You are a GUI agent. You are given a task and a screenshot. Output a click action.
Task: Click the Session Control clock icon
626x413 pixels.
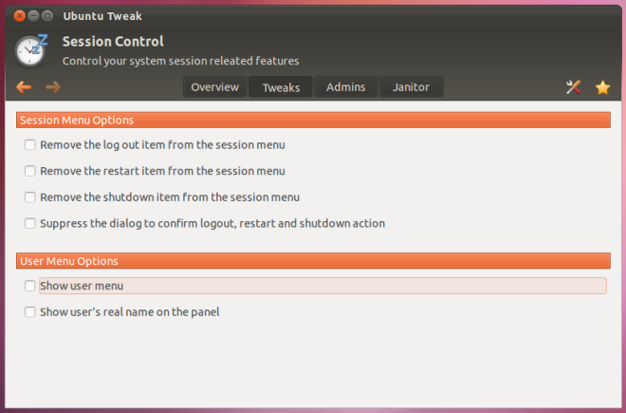pos(31,50)
